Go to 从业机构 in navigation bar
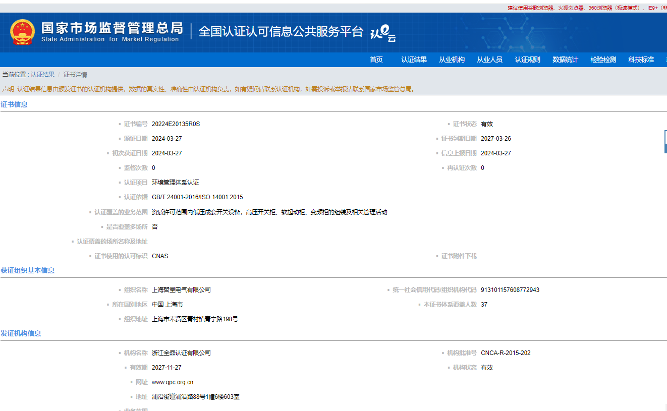 coord(452,60)
